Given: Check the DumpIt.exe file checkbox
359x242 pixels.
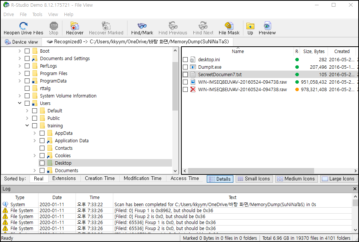Looking at the screenshot, I should coord(185,67).
